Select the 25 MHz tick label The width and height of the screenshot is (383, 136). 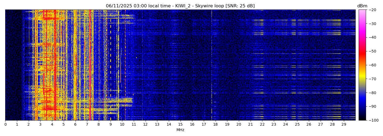(297, 124)
